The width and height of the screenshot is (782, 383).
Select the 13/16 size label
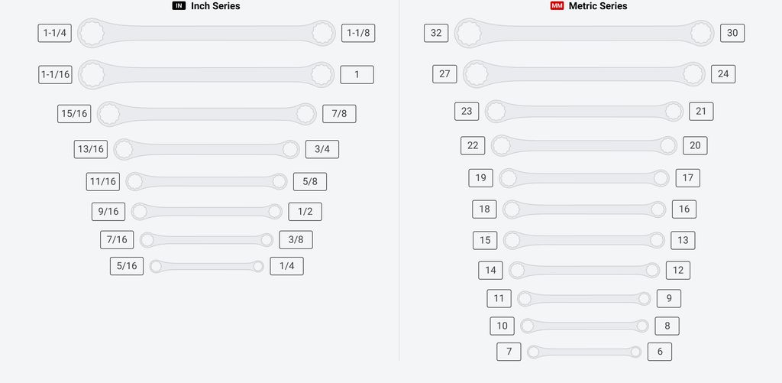pos(91,149)
